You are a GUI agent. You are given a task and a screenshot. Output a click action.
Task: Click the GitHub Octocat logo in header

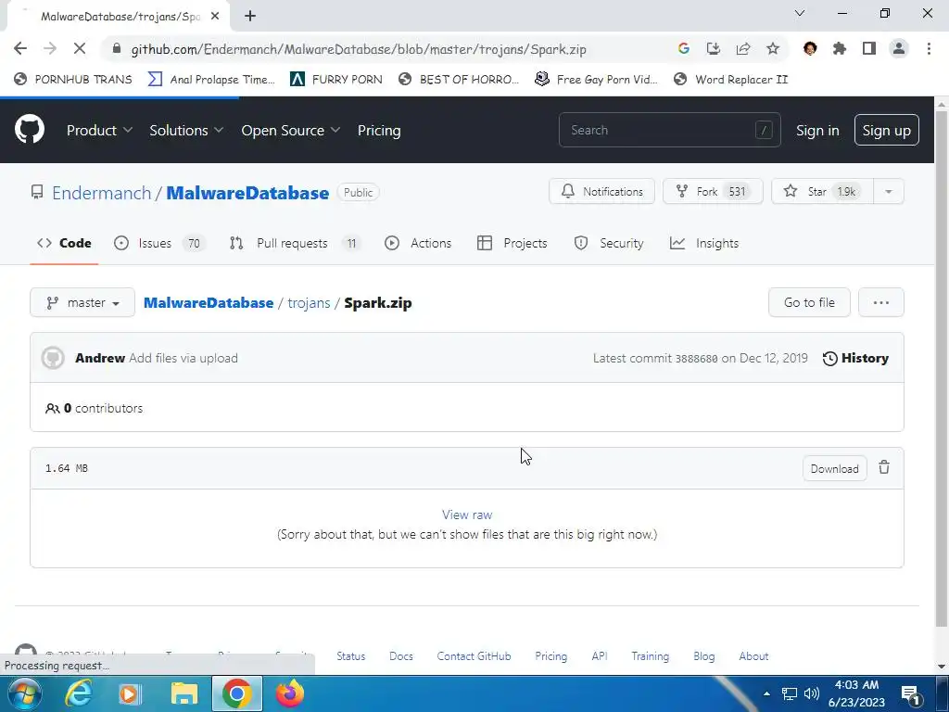tap(29, 130)
